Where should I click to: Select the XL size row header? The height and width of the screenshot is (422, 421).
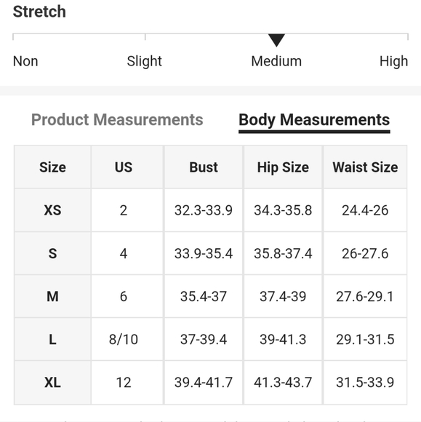53,383
